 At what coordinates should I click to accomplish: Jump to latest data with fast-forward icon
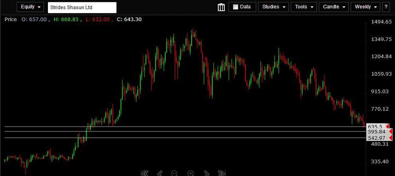[x=222, y=173]
